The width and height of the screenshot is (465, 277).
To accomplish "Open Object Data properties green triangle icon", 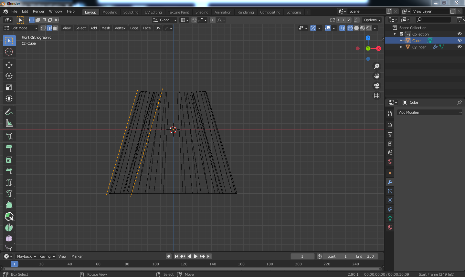I will pyautogui.click(x=390, y=218).
